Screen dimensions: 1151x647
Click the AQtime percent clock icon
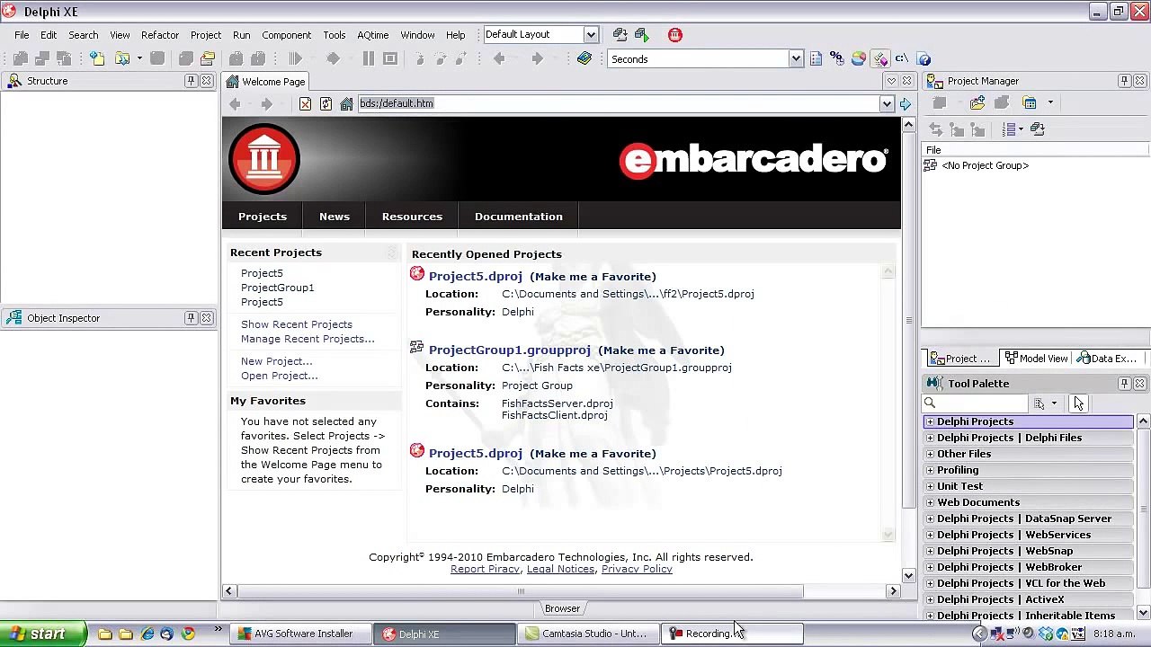(x=837, y=58)
